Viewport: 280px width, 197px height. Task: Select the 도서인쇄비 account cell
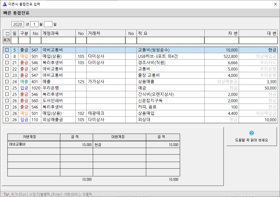[58, 101]
